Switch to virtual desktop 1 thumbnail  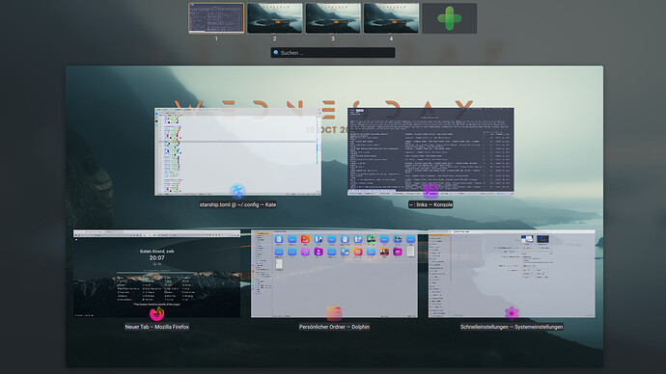(216, 18)
